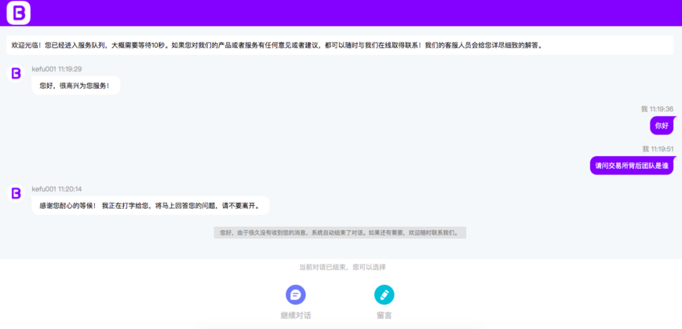
Task: Select the message starting 感谢您耐心的等候
Action: (150, 205)
